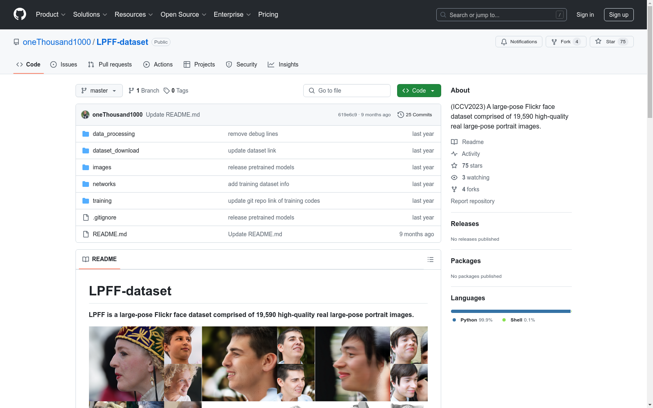Open the training folder
Viewport: 653px width, 408px height.
point(102,201)
